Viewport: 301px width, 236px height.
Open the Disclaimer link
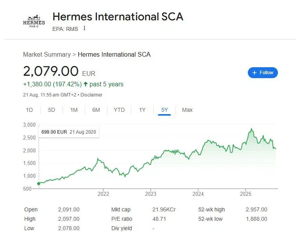point(91,95)
